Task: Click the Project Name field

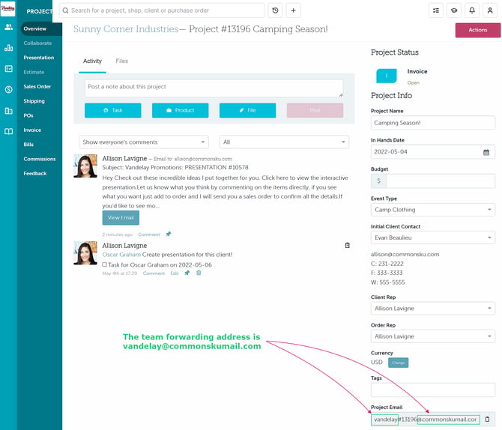Action: 433,123
